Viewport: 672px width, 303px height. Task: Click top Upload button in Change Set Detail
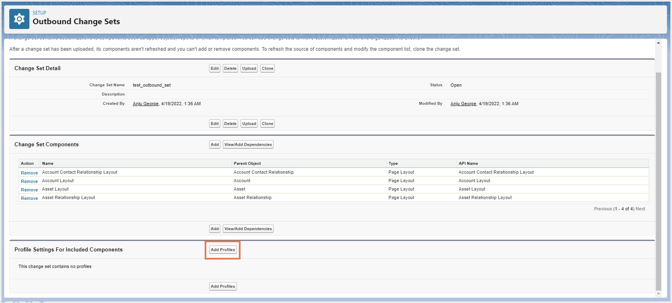pos(249,68)
